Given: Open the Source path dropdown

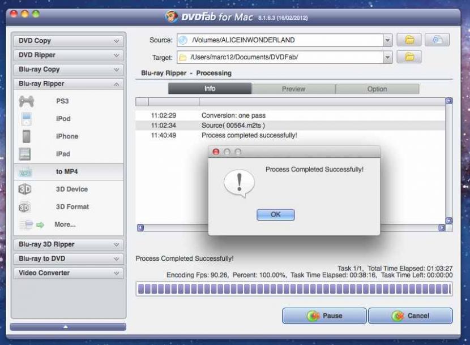Looking at the screenshot, I should [x=387, y=40].
